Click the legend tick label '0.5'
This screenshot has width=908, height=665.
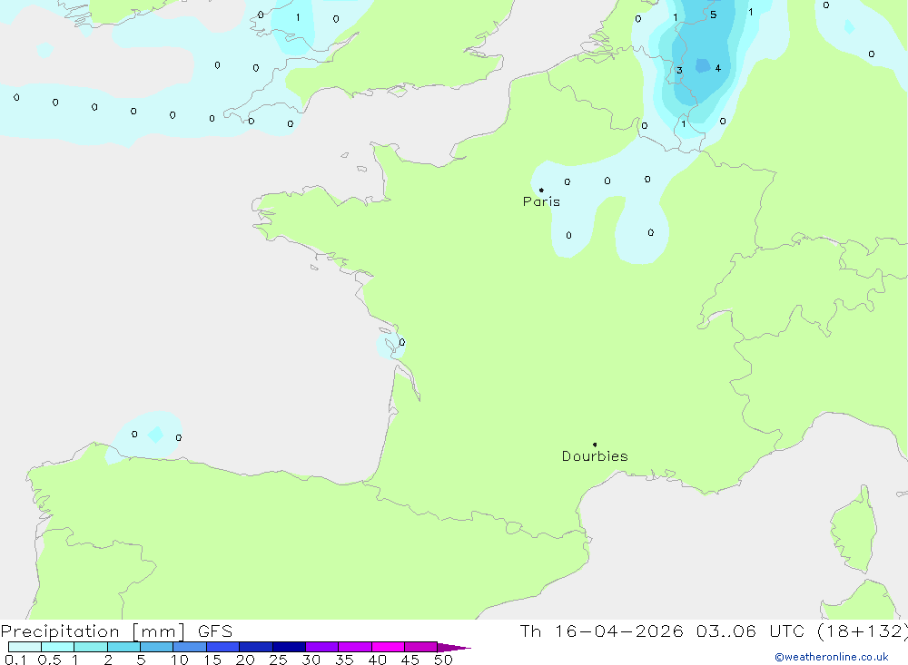point(50,660)
